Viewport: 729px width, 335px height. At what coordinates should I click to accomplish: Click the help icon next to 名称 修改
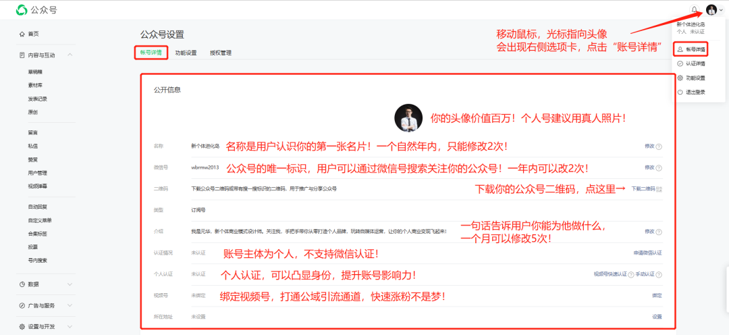click(659, 146)
